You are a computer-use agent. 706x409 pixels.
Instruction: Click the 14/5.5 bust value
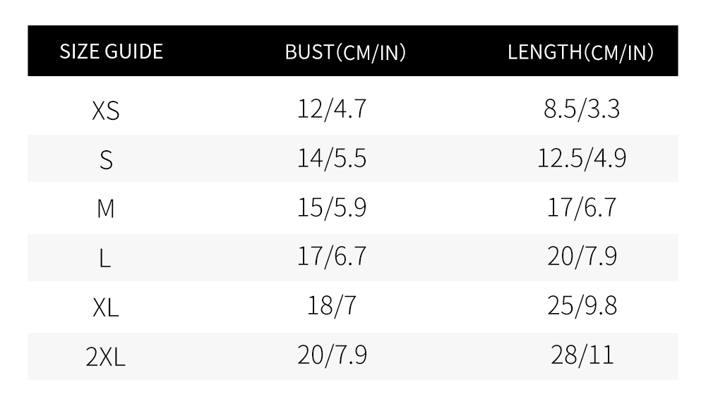[x=332, y=159]
